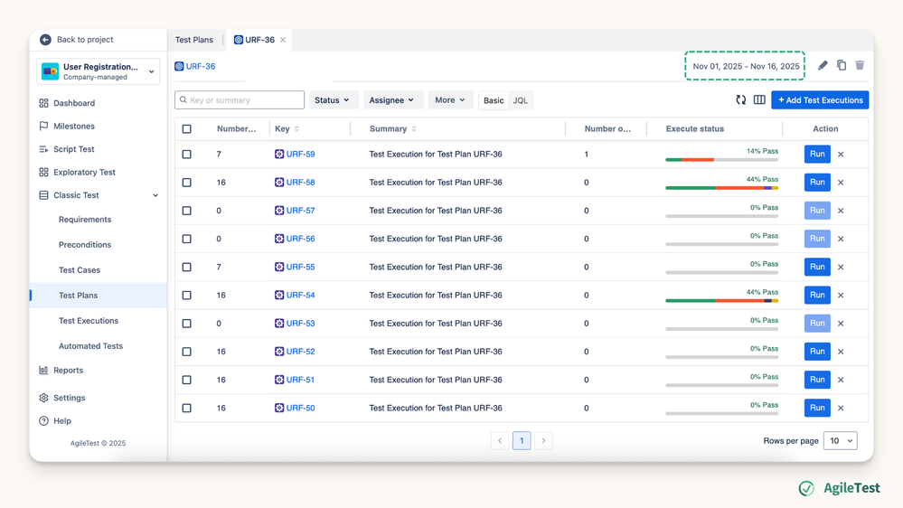Check the box for row URF-56
The image size is (903, 508).
point(186,239)
